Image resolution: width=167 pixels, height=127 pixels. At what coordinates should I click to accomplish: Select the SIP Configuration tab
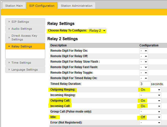pyautogui.click(x=42, y=6)
